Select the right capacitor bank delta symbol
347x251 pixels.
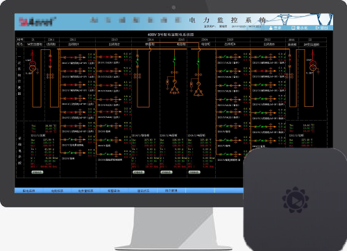click(x=198, y=92)
